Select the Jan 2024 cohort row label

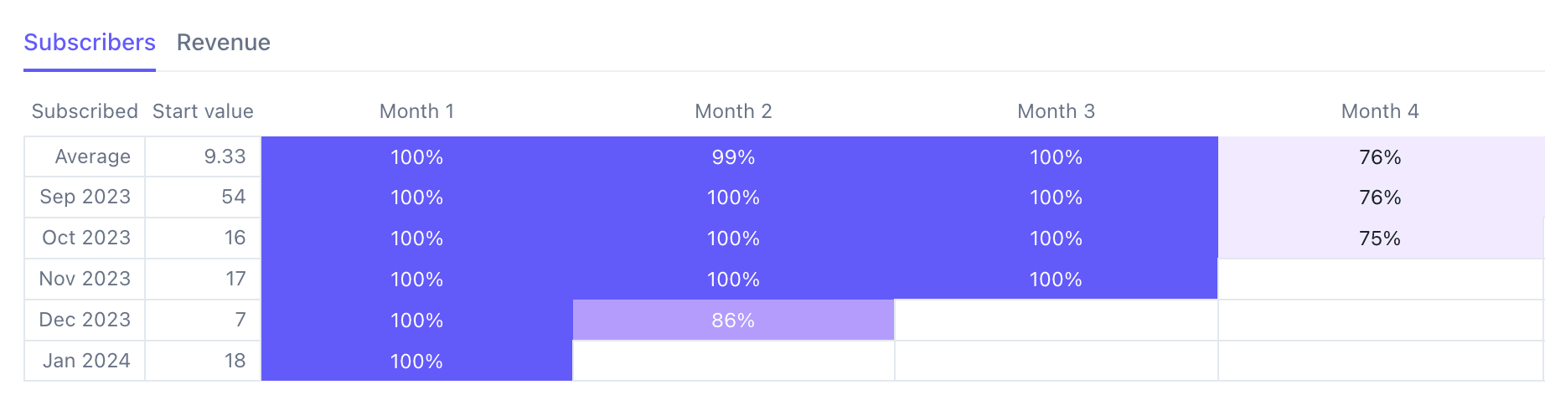[x=85, y=362]
